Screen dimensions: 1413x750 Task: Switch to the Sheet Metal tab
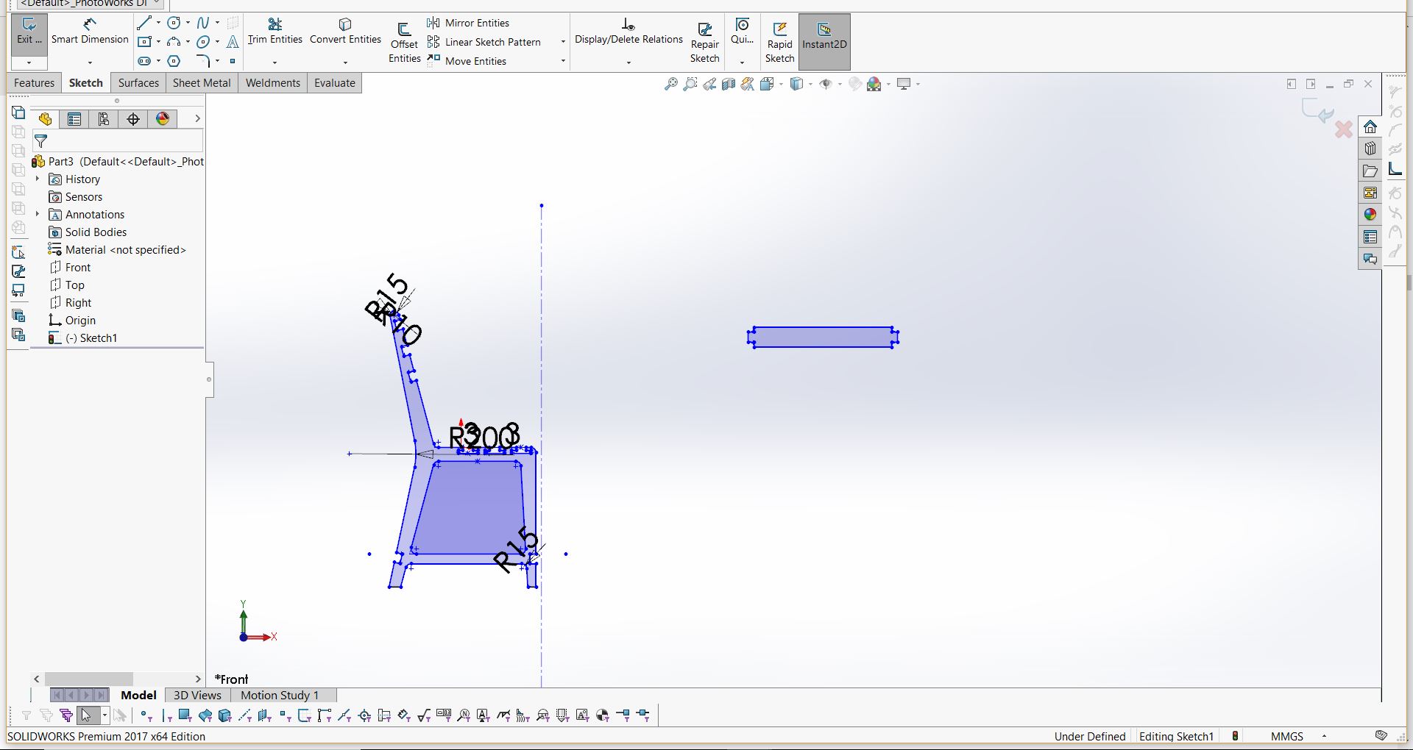click(202, 83)
